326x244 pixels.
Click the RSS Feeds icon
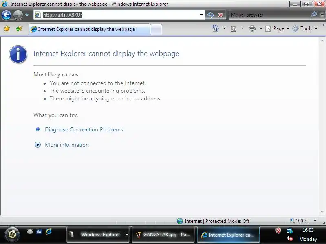click(233, 28)
